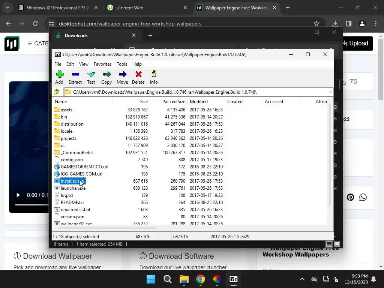Sort by Name column header
The width and height of the screenshot is (384, 288).
pyautogui.click(x=82, y=101)
